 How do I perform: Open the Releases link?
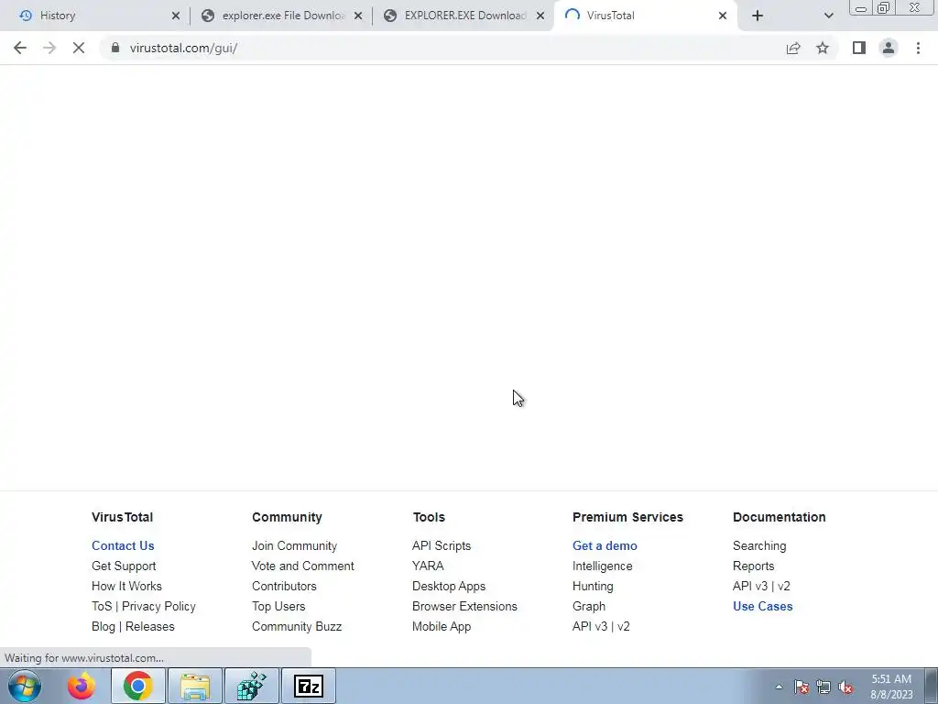150,626
